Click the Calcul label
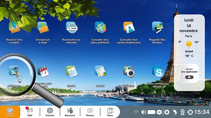Image resolution: width=211 pixels, height=118 pixels. click(x=100, y=86)
